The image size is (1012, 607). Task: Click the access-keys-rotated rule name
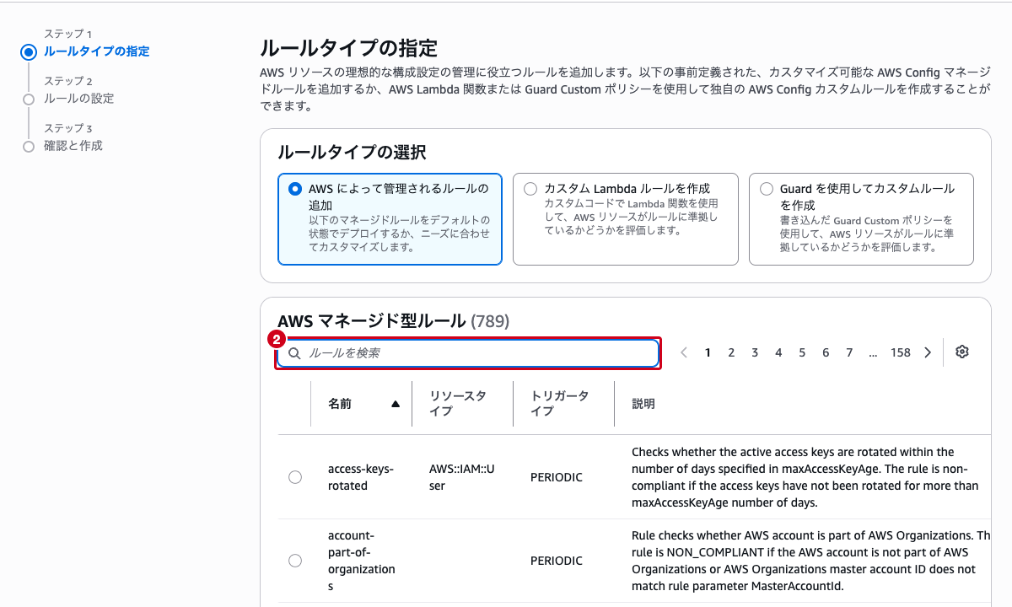click(x=360, y=477)
